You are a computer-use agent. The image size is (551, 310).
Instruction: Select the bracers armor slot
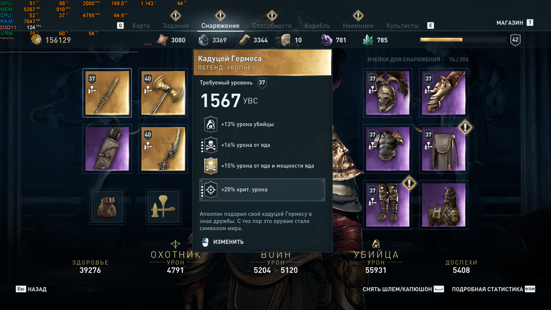[444, 93]
